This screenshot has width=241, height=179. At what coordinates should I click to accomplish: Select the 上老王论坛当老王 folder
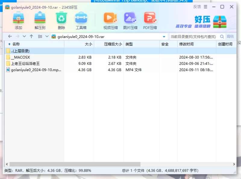click(120, 63)
